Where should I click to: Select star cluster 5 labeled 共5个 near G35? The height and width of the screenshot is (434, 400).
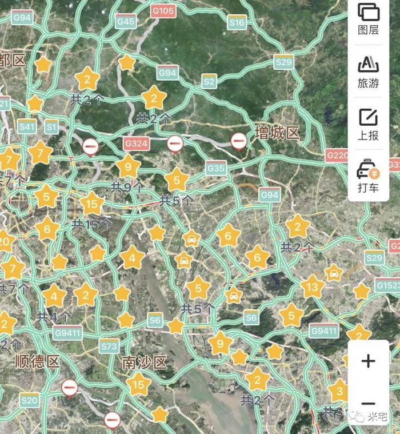177,180
